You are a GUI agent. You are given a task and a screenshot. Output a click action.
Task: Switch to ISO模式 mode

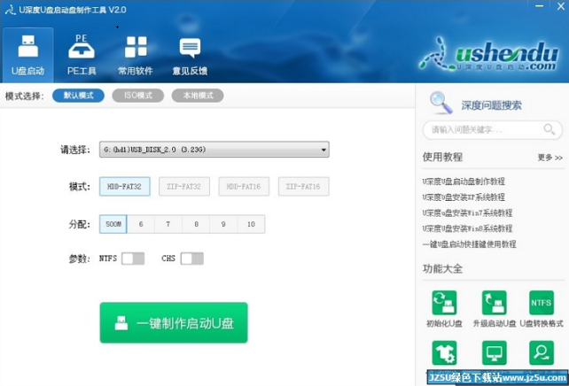(x=138, y=96)
